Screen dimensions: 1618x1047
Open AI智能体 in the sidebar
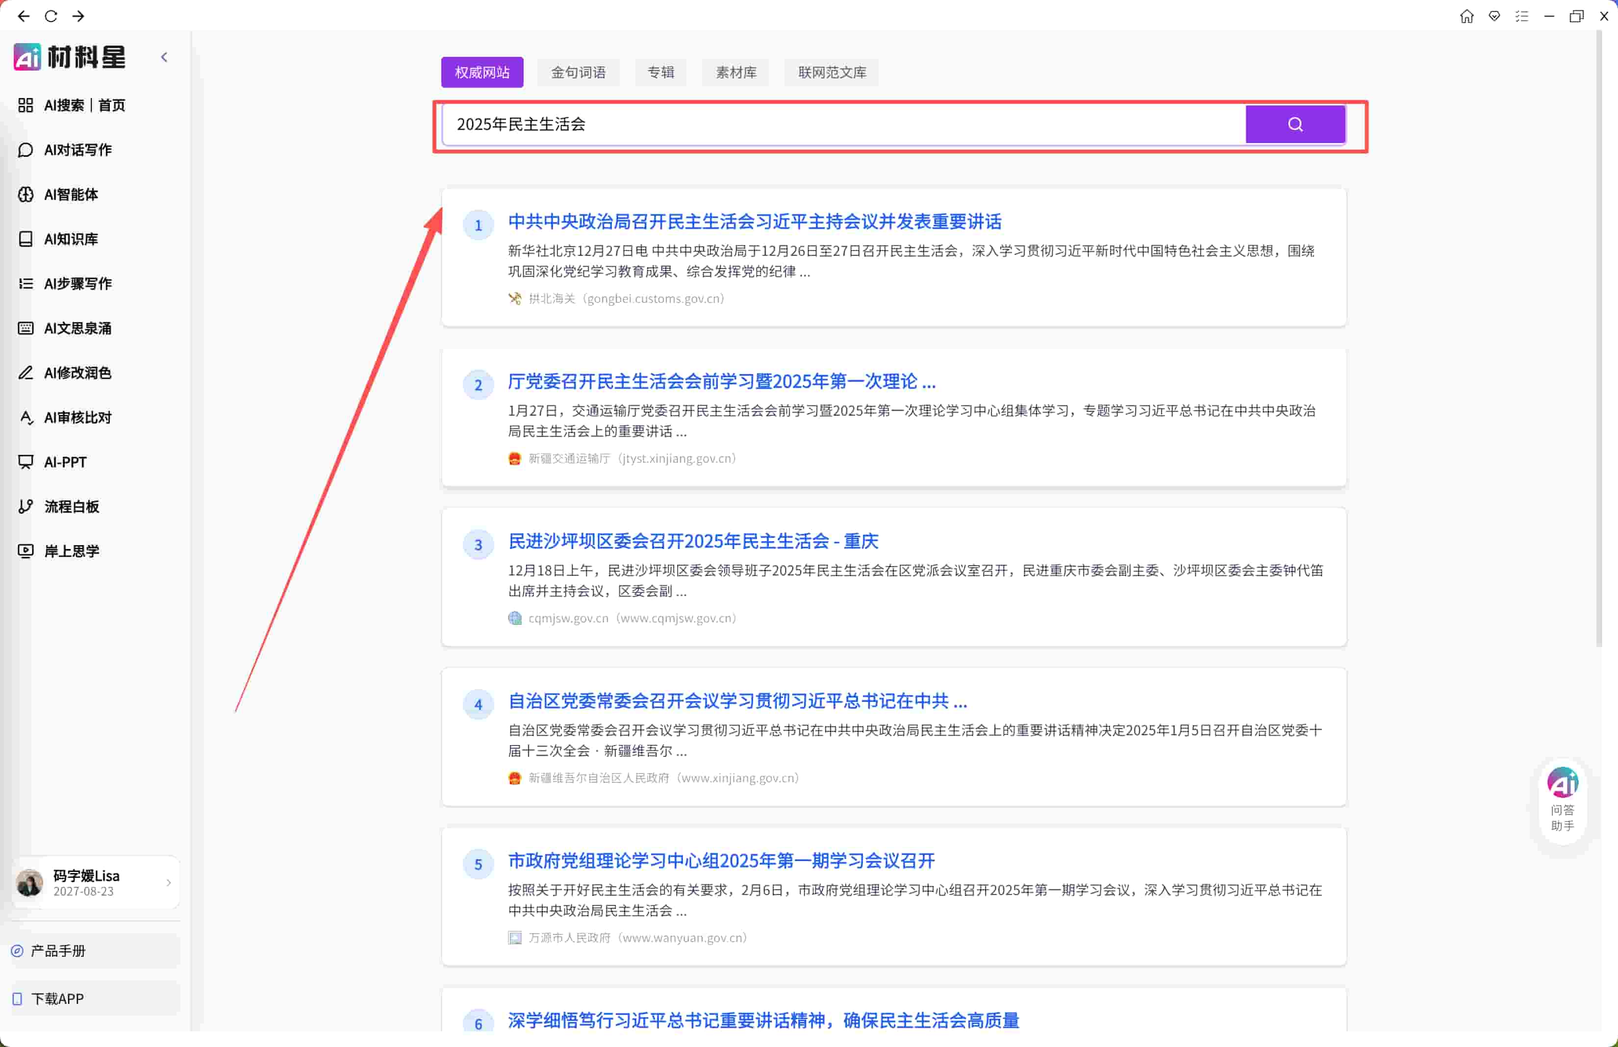coord(70,194)
